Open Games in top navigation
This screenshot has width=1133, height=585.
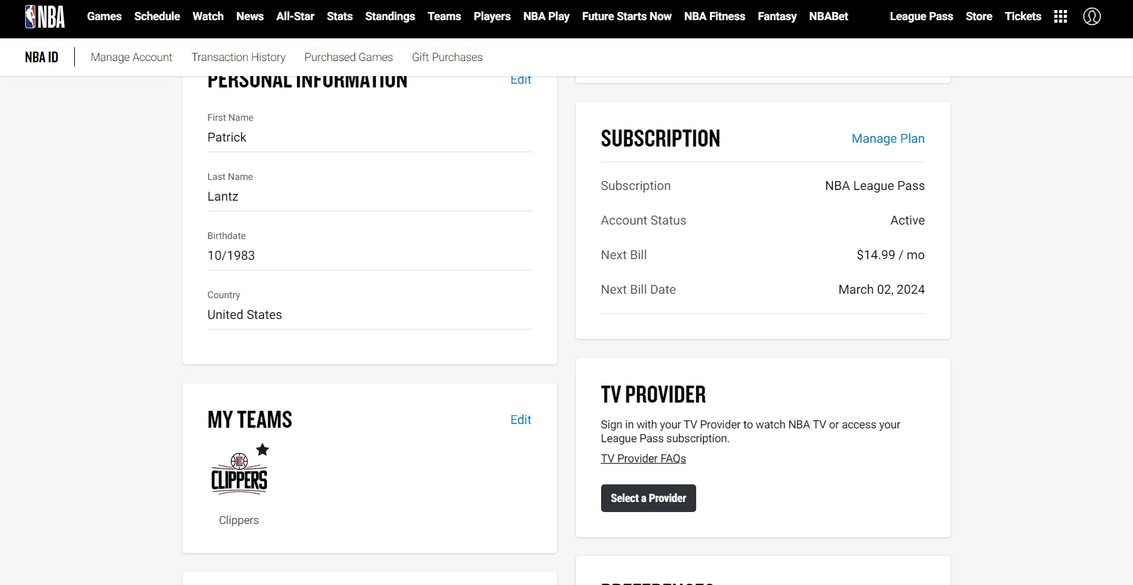click(104, 16)
